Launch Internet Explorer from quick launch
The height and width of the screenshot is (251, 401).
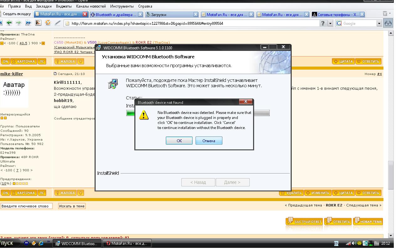[x=41, y=243]
